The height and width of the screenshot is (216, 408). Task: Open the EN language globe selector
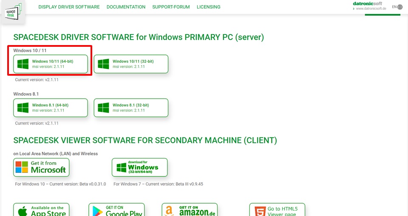click(x=397, y=7)
